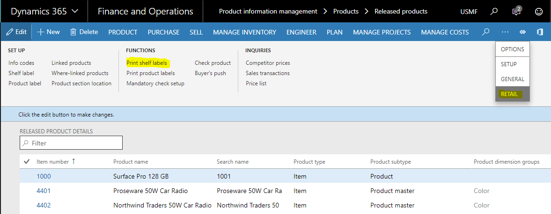The width and height of the screenshot is (551, 214).
Task: Click the action pane search icon
Action: pos(486,32)
